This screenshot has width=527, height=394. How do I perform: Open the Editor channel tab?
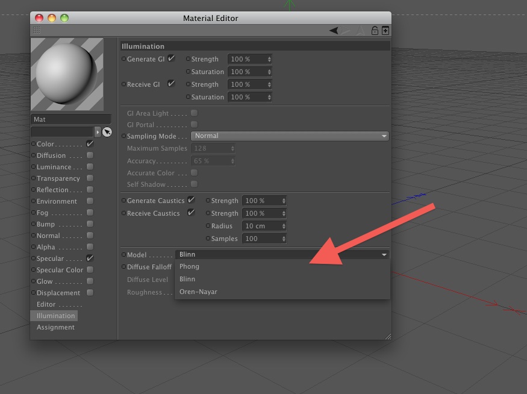pyautogui.click(x=46, y=304)
